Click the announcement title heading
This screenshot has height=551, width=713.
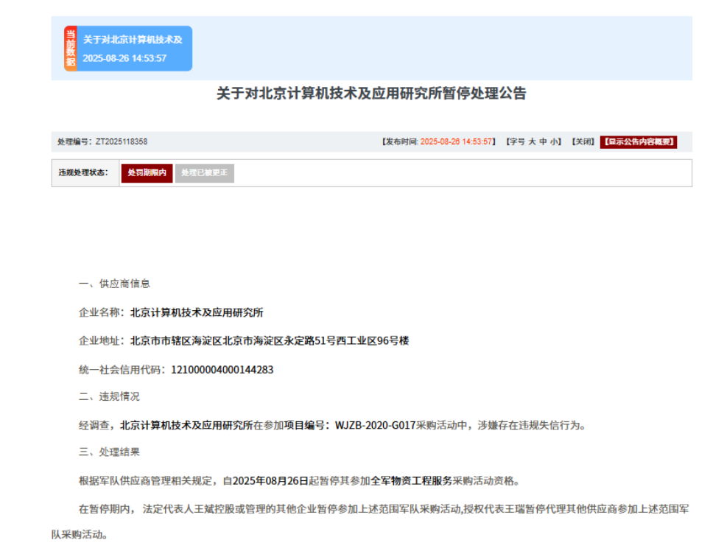[x=371, y=94]
